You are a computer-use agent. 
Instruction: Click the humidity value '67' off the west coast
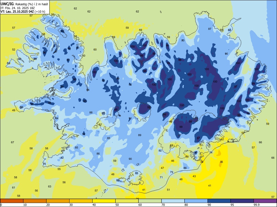point(12,142)
